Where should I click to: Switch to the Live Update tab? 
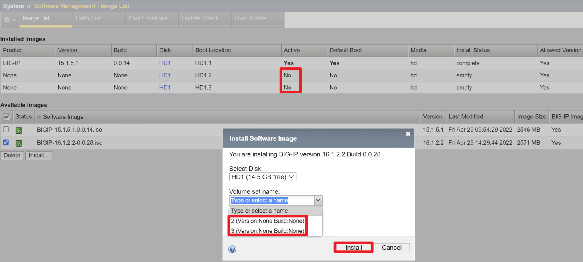[258, 19]
